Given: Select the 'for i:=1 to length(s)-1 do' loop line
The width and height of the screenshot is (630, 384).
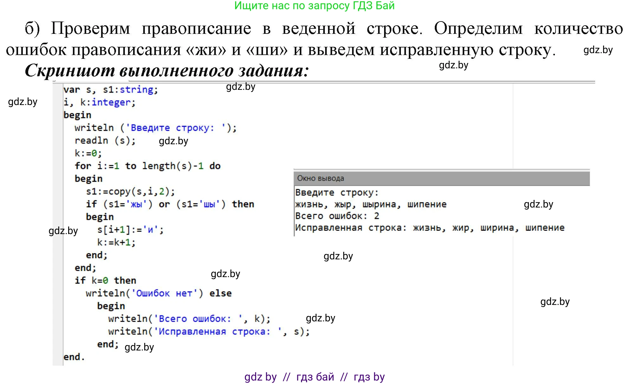Looking at the screenshot, I should [x=148, y=165].
